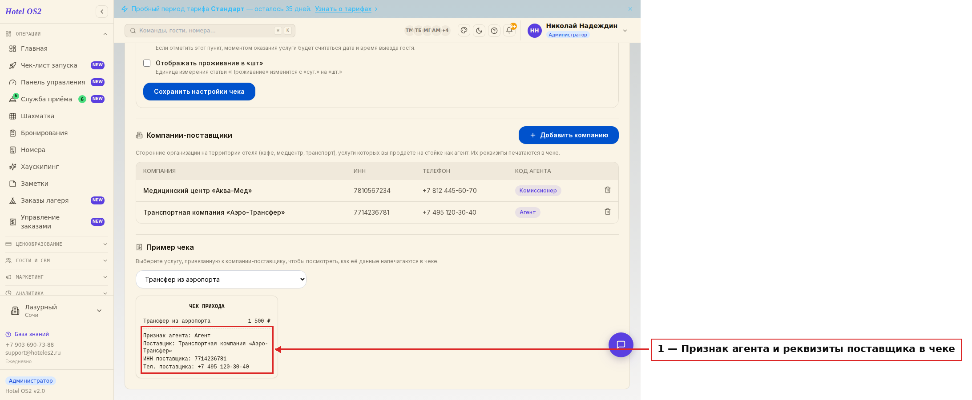Delete the «Аква-Мед» company row

coord(608,190)
